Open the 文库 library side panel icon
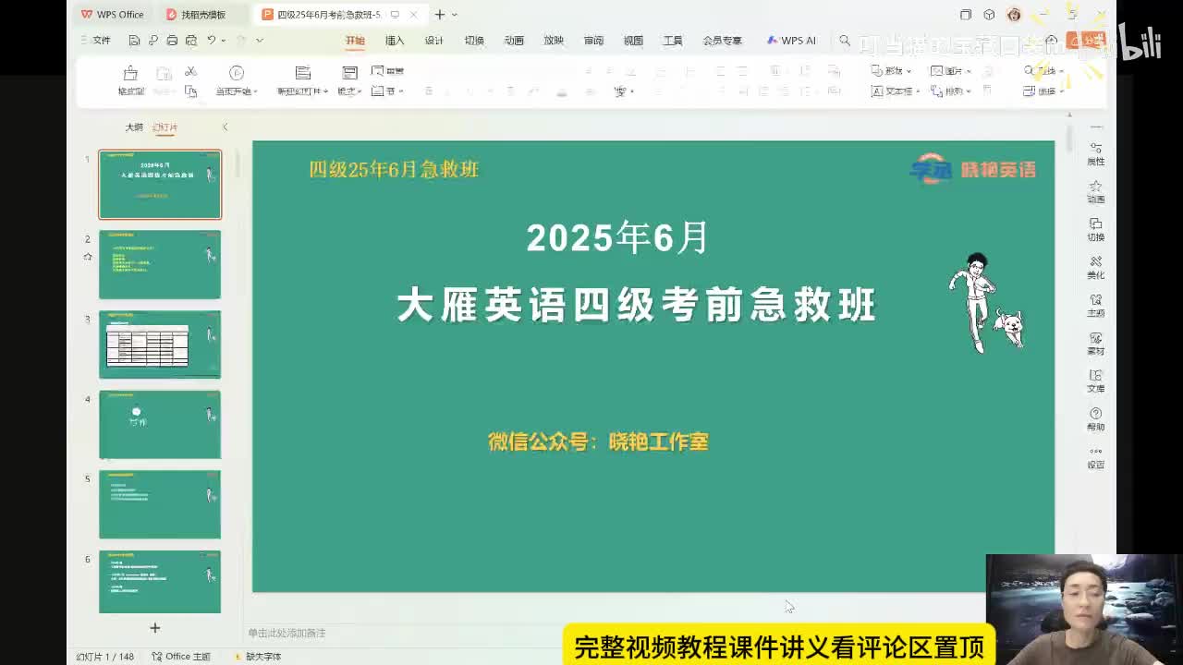The height and width of the screenshot is (665, 1183). [x=1096, y=381]
